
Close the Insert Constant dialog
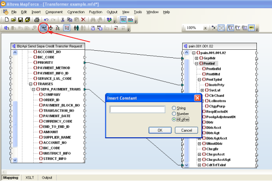point(197,98)
